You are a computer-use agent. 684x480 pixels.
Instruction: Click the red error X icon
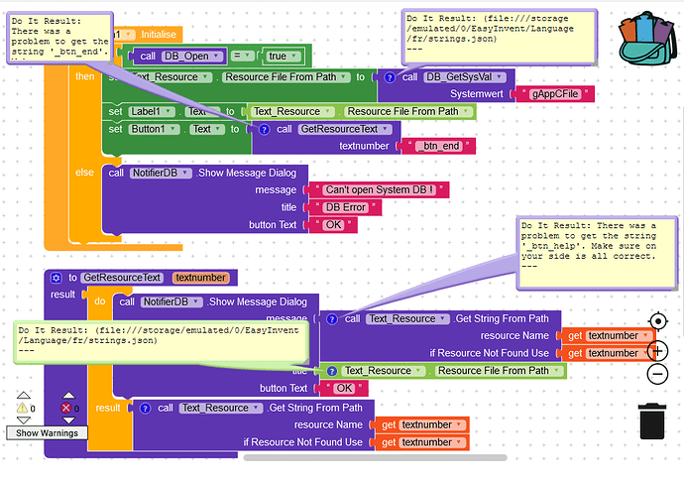point(65,408)
